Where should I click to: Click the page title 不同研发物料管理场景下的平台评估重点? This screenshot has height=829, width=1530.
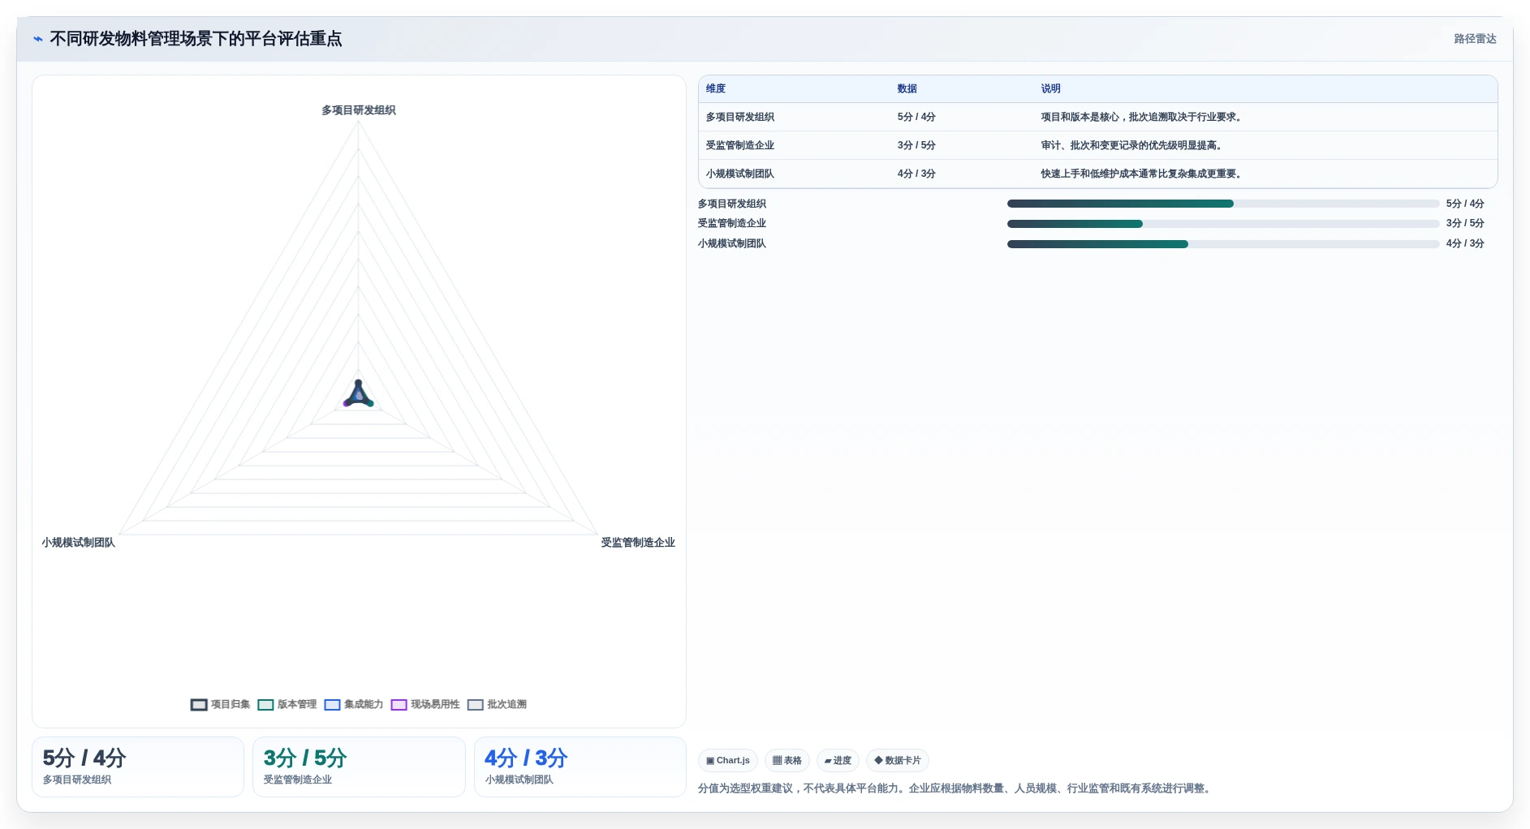[196, 39]
